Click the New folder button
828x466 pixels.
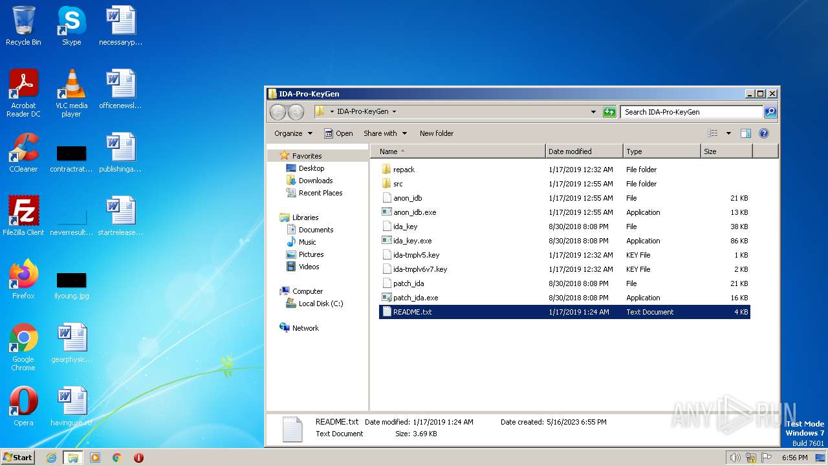coord(437,133)
